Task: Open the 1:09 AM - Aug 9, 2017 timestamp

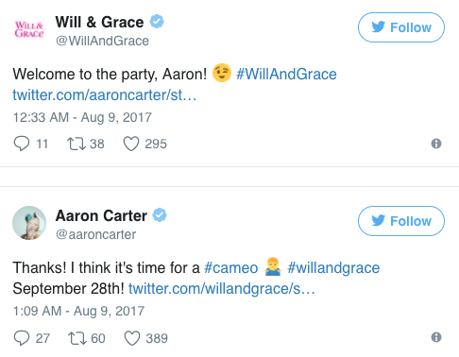Action: click(x=78, y=311)
